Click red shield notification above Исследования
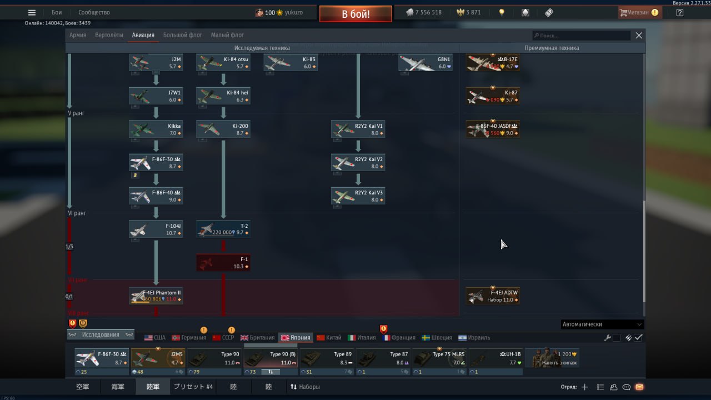Viewport: 711px width, 400px height. [72, 323]
